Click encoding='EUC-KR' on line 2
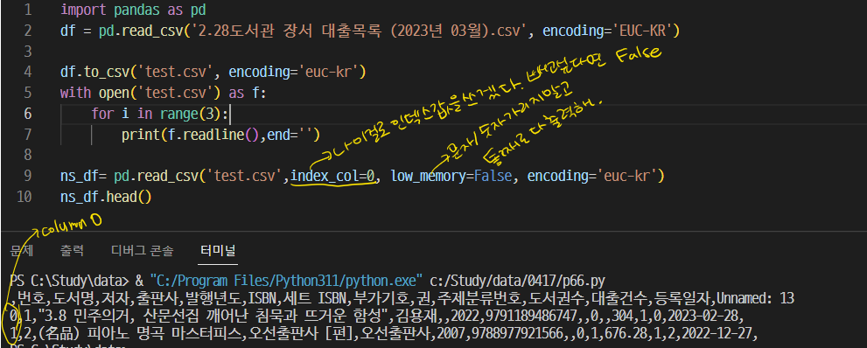The width and height of the screenshot is (867, 348). (x=611, y=31)
